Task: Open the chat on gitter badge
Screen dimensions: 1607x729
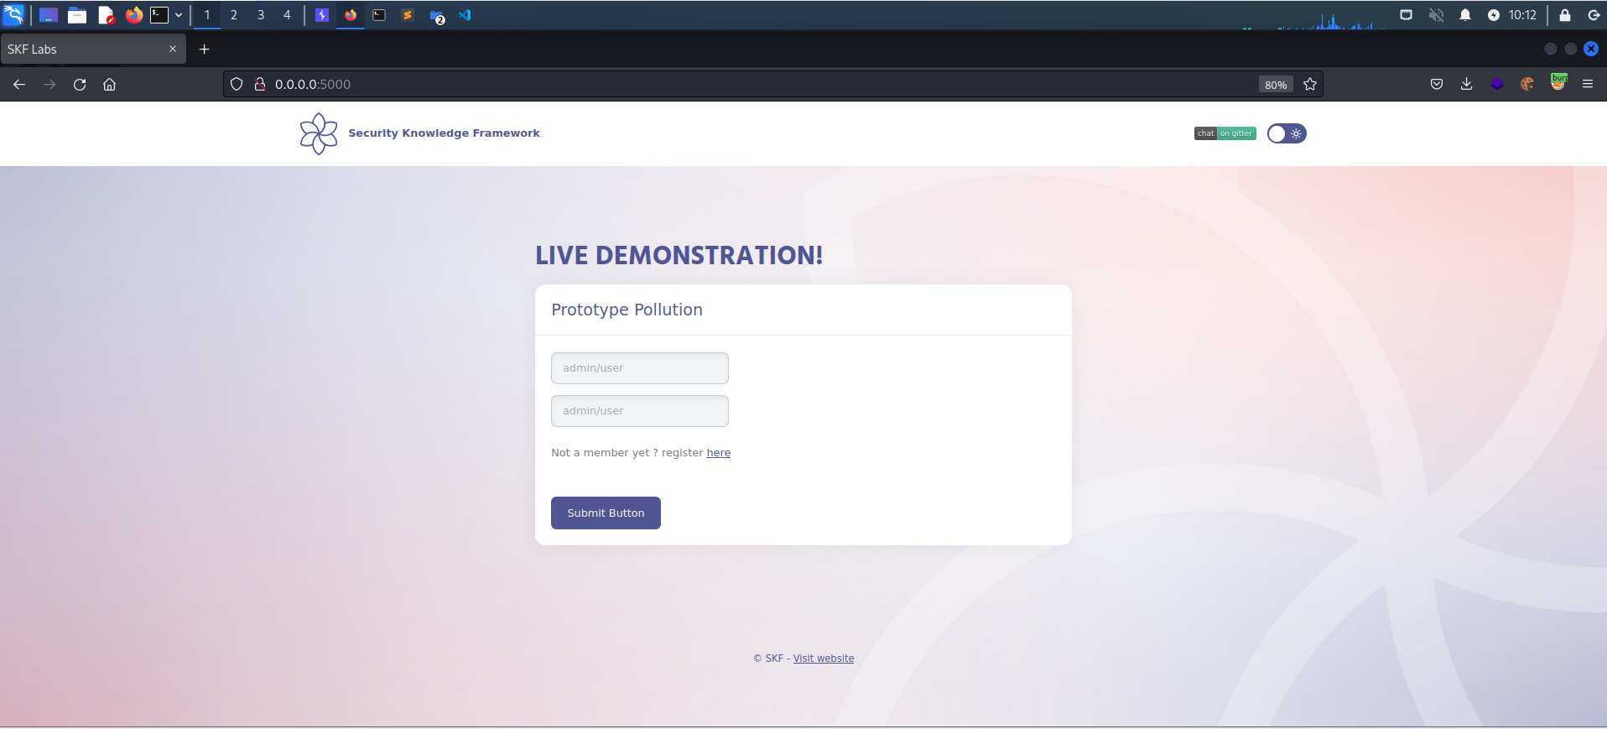Action: pyautogui.click(x=1225, y=133)
